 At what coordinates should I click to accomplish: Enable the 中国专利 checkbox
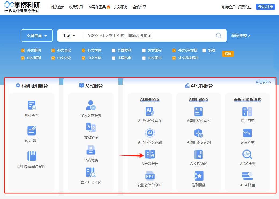[x=114, y=58]
